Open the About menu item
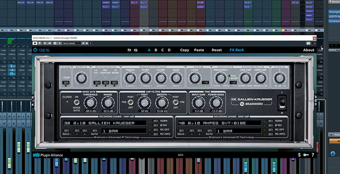This screenshot has width=340, height=174. 309,50
